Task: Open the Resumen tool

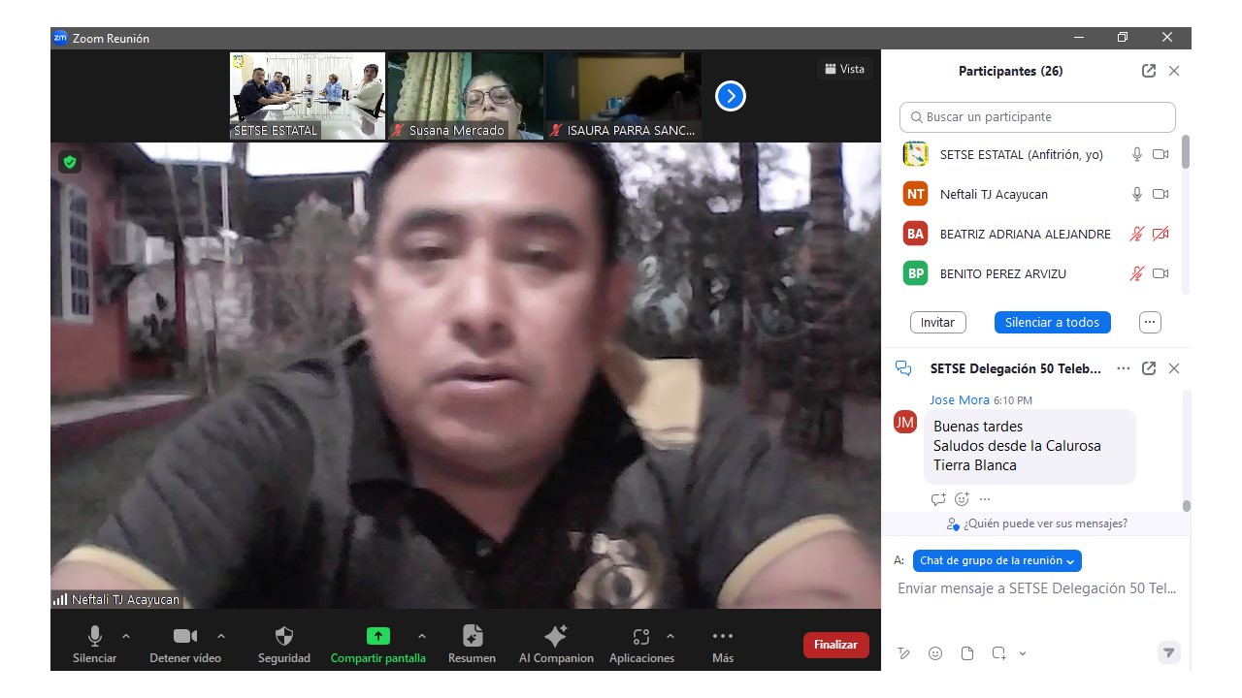Action: 473,637
